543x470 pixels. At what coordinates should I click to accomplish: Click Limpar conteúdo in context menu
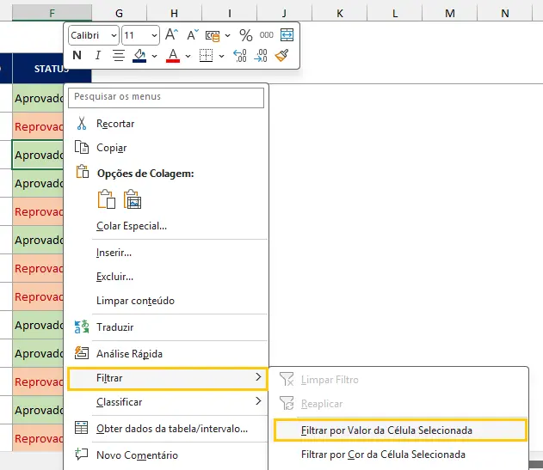click(135, 301)
